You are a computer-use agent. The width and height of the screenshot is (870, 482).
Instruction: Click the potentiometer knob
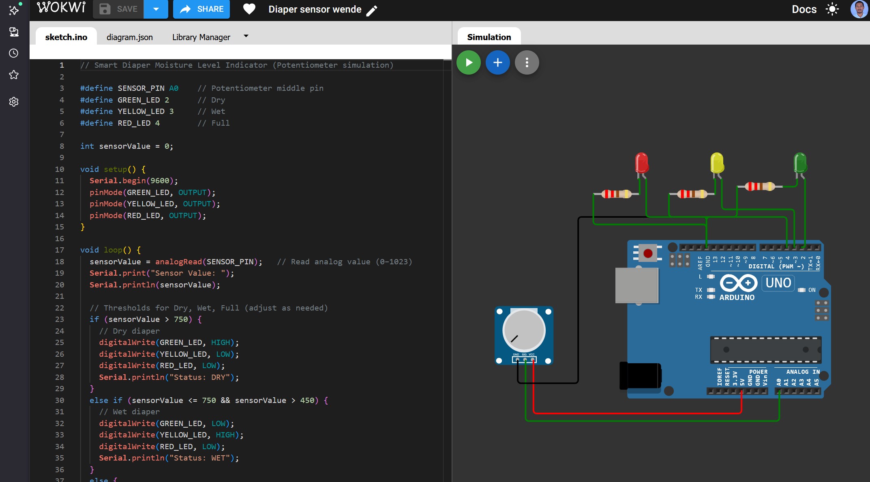click(x=524, y=331)
